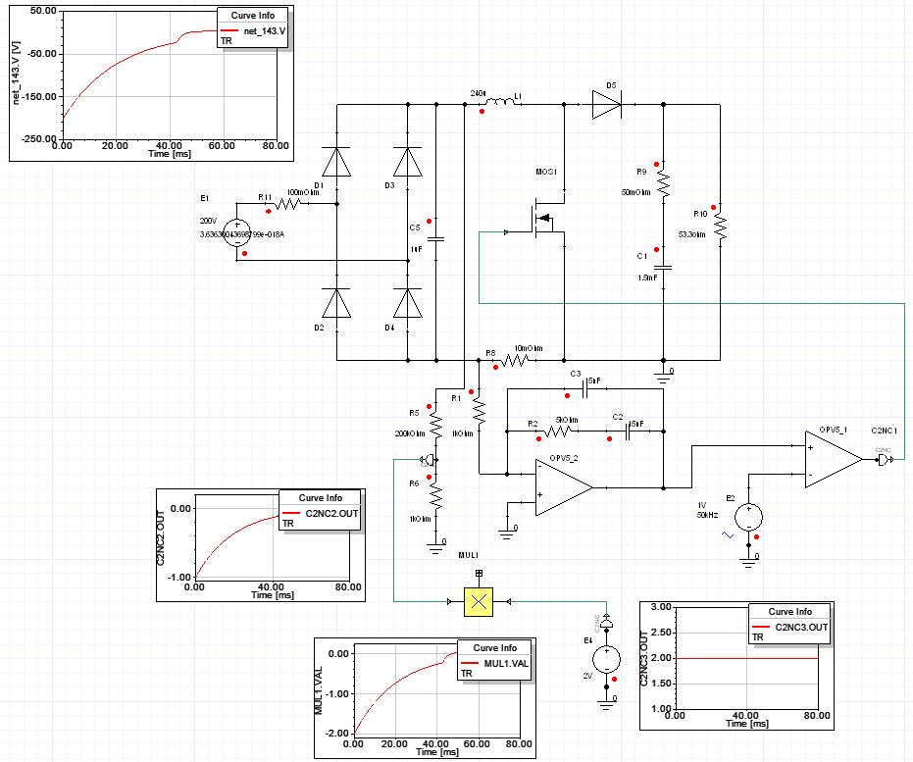Click the 50mOhm value label of R9

click(x=635, y=192)
